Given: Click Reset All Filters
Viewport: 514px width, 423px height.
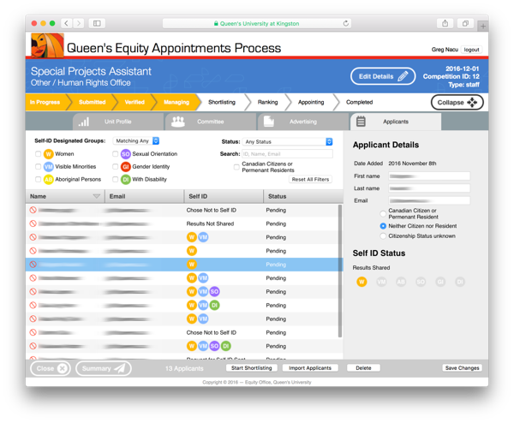Looking at the screenshot, I should pyautogui.click(x=310, y=179).
